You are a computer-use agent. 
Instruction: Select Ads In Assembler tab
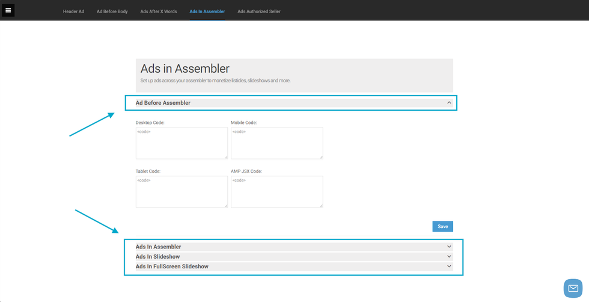point(207,11)
